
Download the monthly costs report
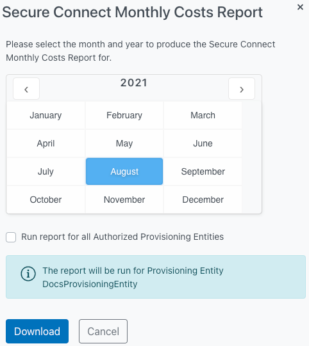[37, 331]
